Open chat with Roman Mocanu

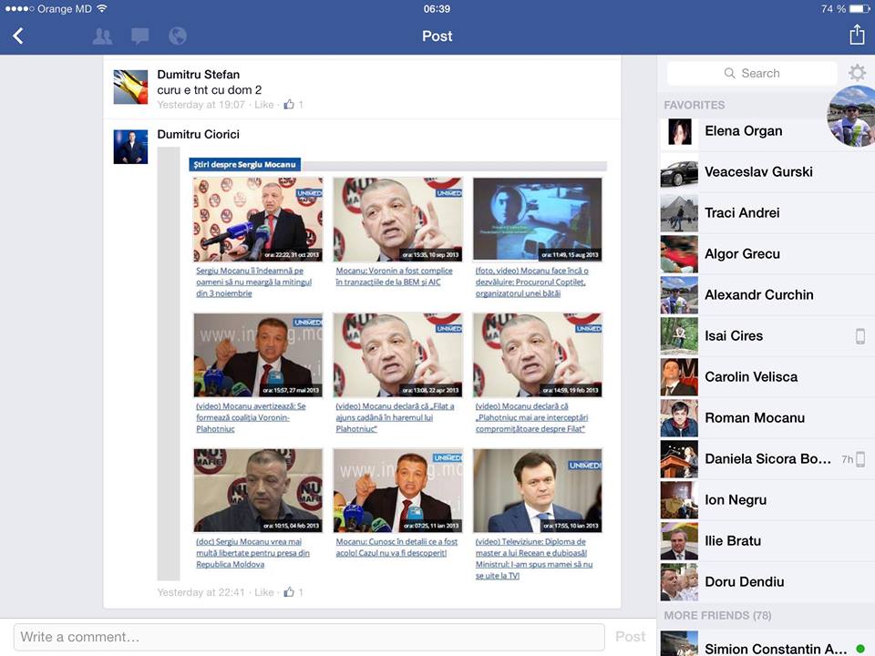(x=754, y=418)
